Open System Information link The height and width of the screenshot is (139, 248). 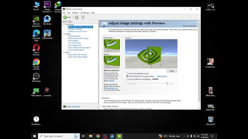[x=73, y=107]
